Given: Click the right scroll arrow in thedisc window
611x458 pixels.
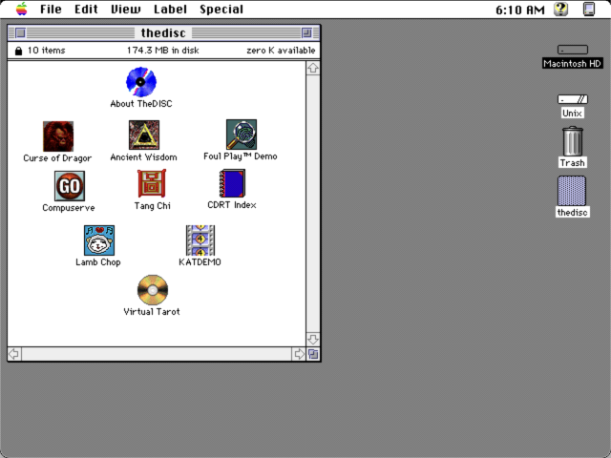Looking at the screenshot, I should coord(299,354).
